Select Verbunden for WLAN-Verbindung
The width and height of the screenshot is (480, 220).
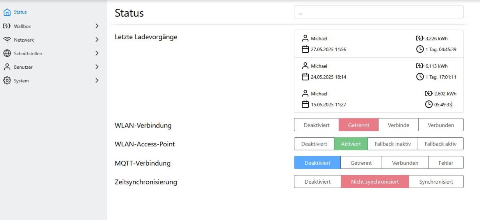pyautogui.click(x=441, y=125)
